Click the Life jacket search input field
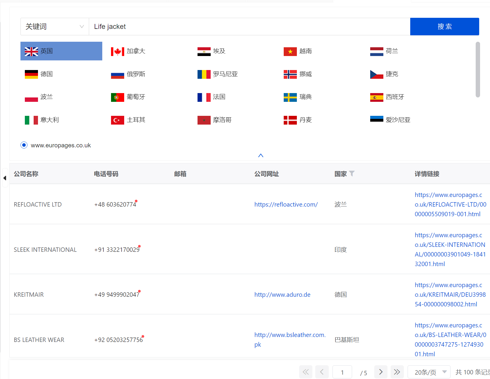The width and height of the screenshot is (490, 379). tap(249, 27)
